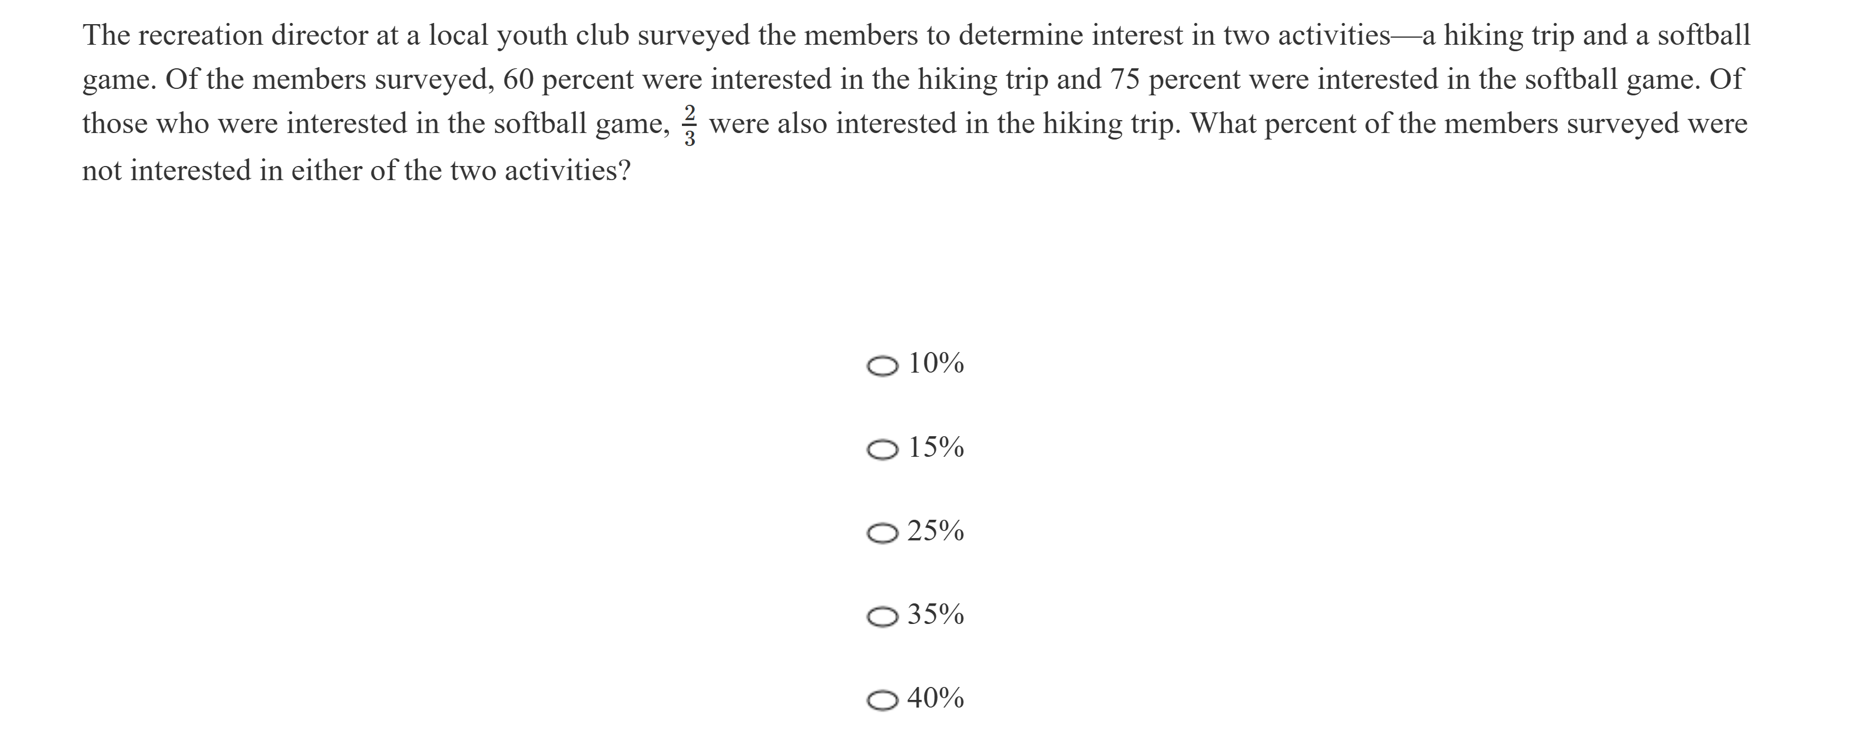
Task: Select the 40% radio button
Action: tap(882, 700)
